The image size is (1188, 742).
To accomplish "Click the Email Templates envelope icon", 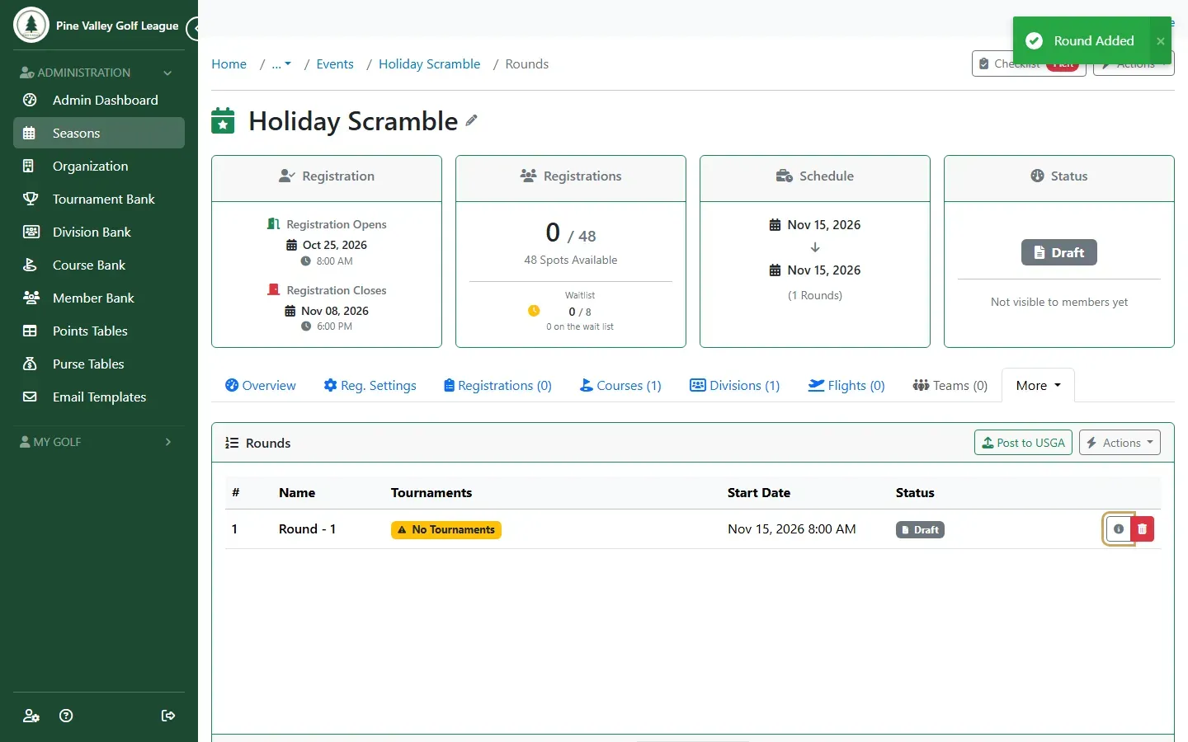I will [30, 397].
